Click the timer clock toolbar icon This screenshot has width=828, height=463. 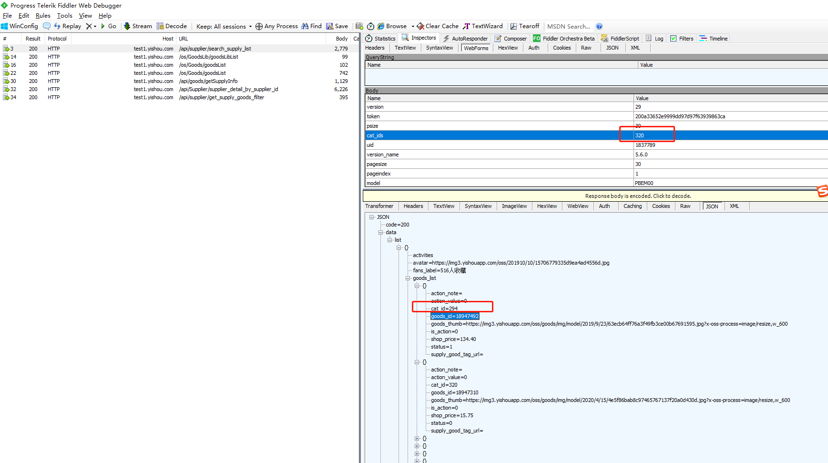pyautogui.click(x=370, y=26)
